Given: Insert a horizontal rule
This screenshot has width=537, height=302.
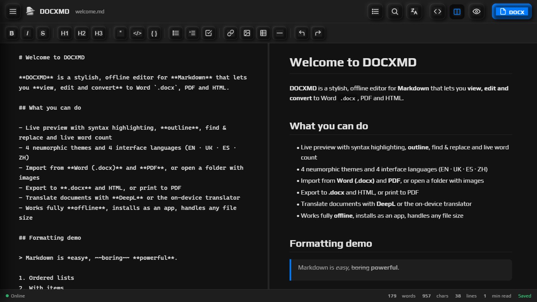Looking at the screenshot, I should click(280, 33).
